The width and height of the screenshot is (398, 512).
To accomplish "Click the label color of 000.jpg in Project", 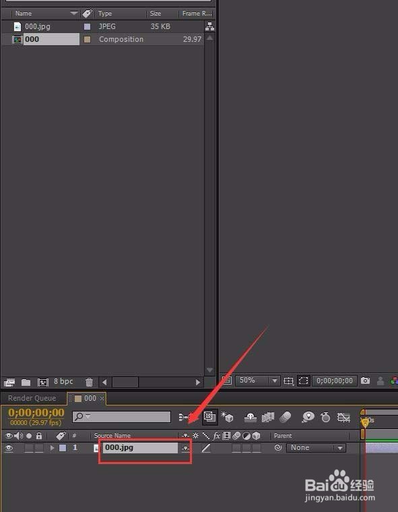I will tap(87, 26).
